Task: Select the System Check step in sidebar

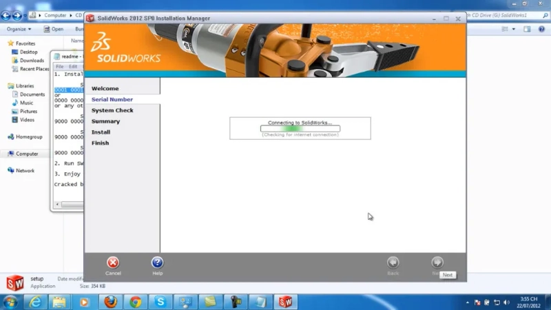Action: (112, 110)
